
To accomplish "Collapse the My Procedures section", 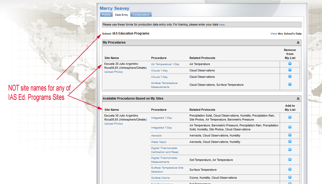I will pos(298,42).
